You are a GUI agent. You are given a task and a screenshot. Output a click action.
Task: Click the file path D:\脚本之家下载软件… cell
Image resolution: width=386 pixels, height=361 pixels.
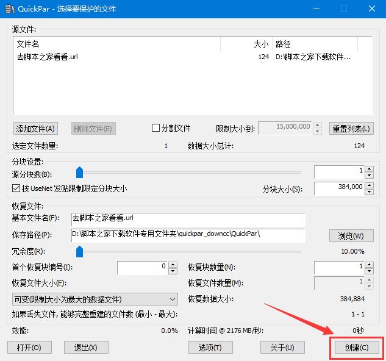pyautogui.click(x=313, y=57)
